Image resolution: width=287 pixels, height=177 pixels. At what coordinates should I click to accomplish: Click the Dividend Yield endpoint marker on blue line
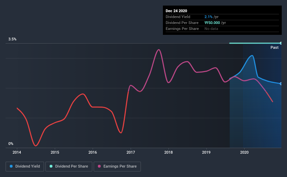(281, 84)
